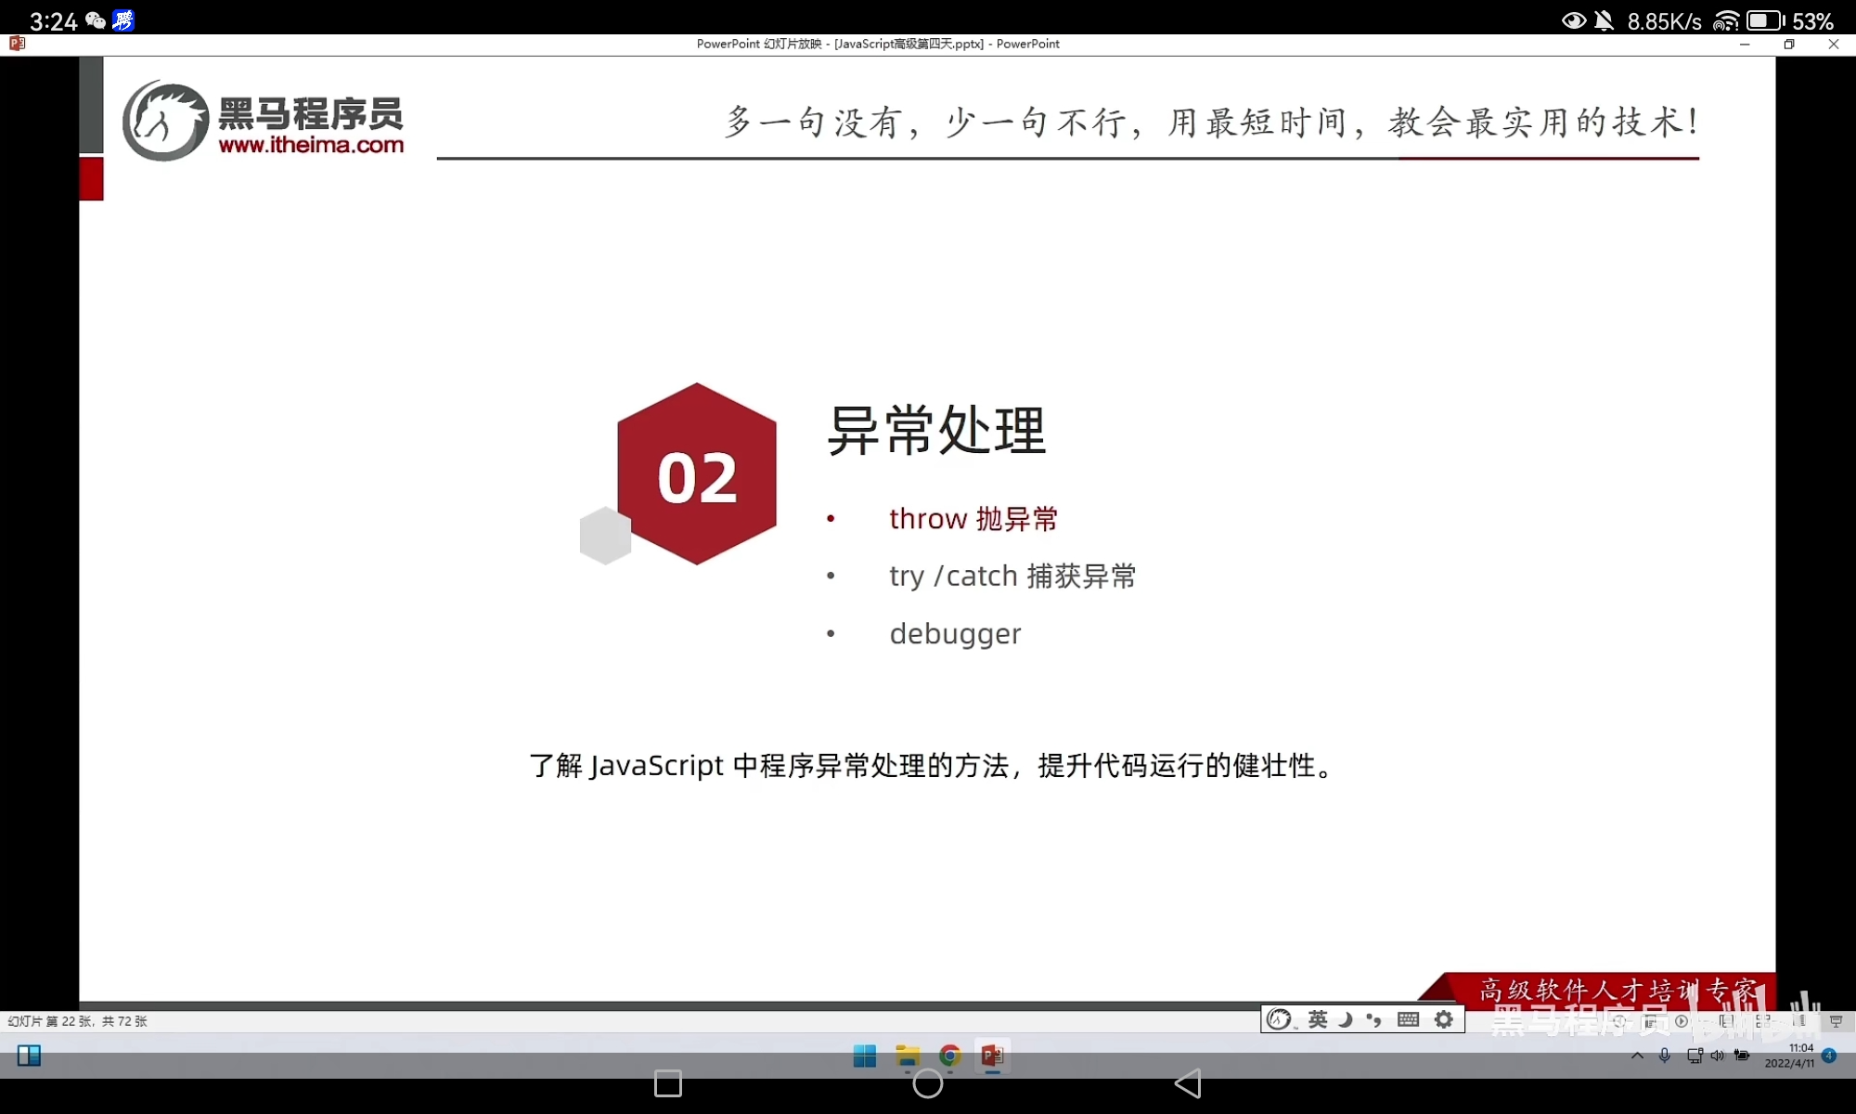Click the slide counter text in status bar
The height and width of the screenshot is (1114, 1856).
click(x=78, y=1021)
